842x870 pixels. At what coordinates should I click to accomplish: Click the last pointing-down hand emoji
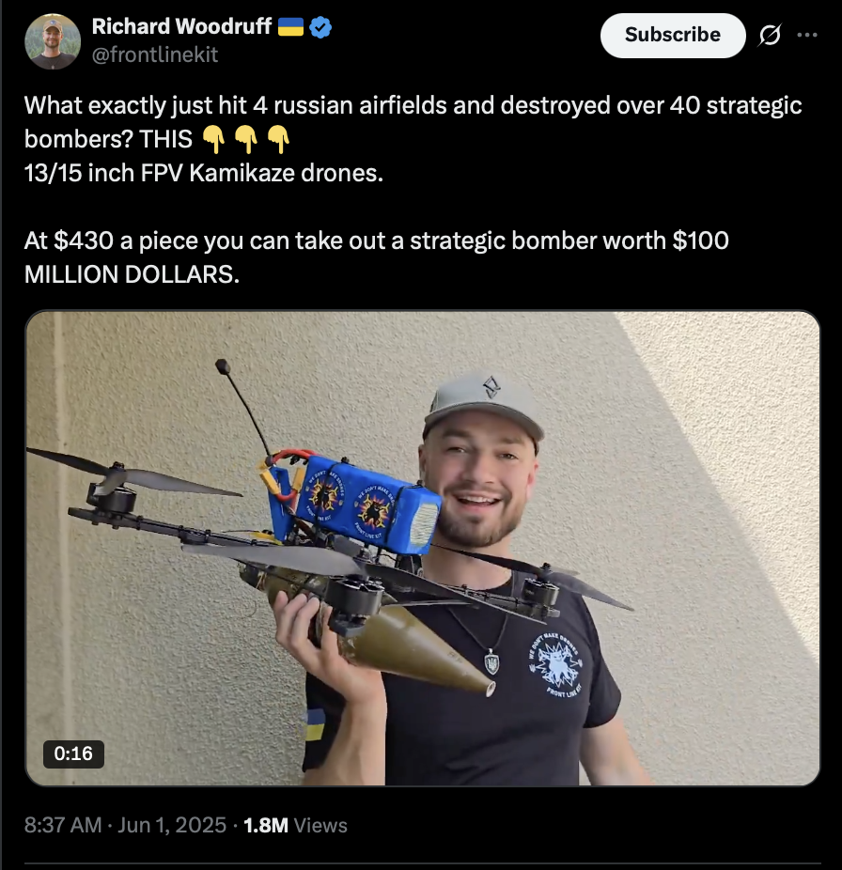pos(279,139)
